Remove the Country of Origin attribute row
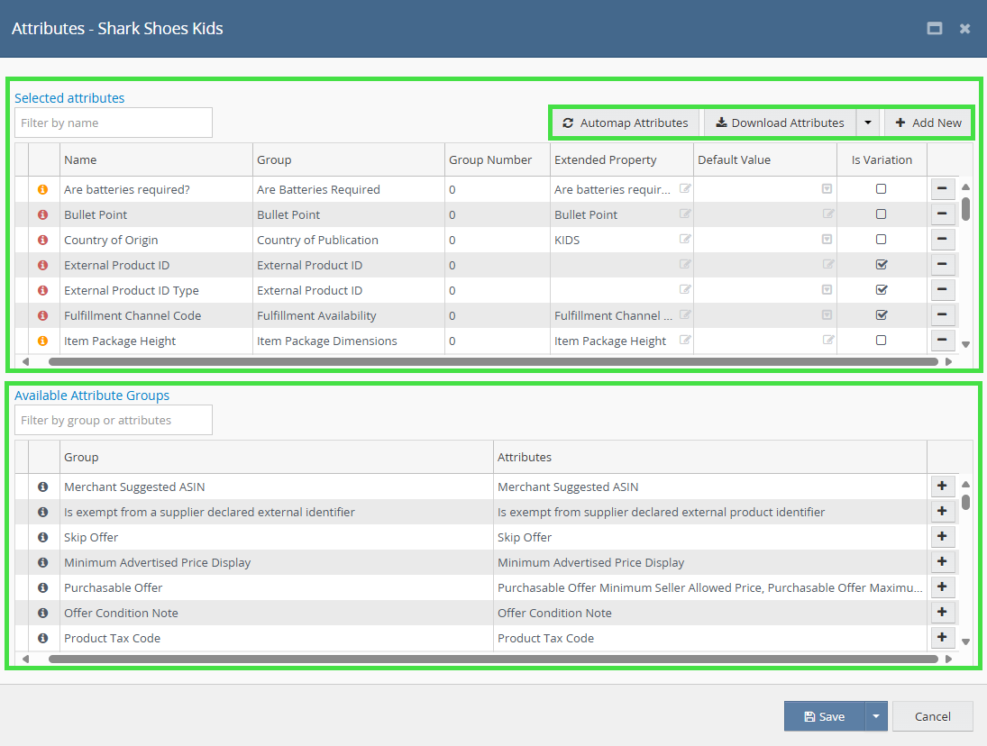This screenshot has height=746, width=987. click(941, 240)
